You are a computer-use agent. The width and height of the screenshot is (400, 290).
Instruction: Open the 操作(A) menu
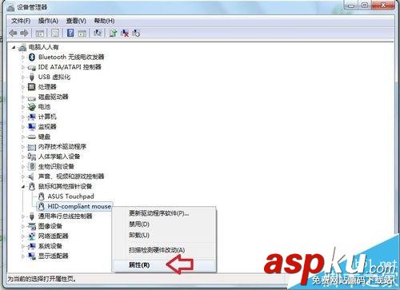click(48, 21)
